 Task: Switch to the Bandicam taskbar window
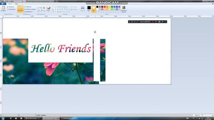coord(69,118)
